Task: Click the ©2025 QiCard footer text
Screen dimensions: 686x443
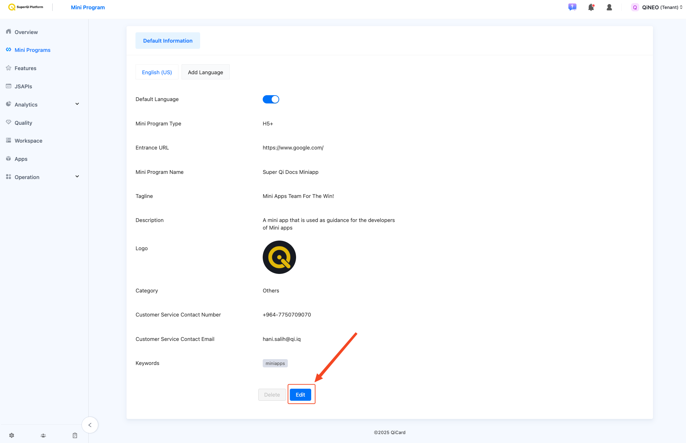Action: click(x=390, y=432)
